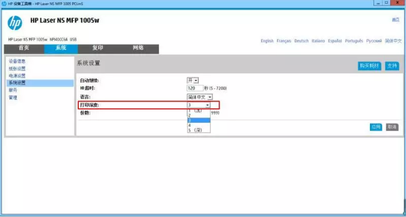
Task: Select 系统设置 in the sidebar
Action: (x=40, y=83)
